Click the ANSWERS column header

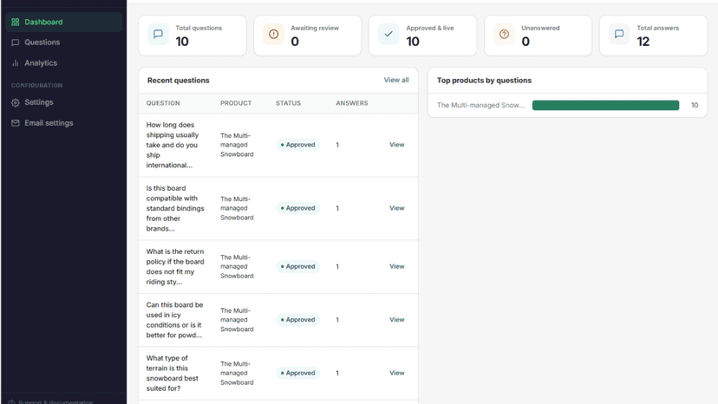(352, 103)
